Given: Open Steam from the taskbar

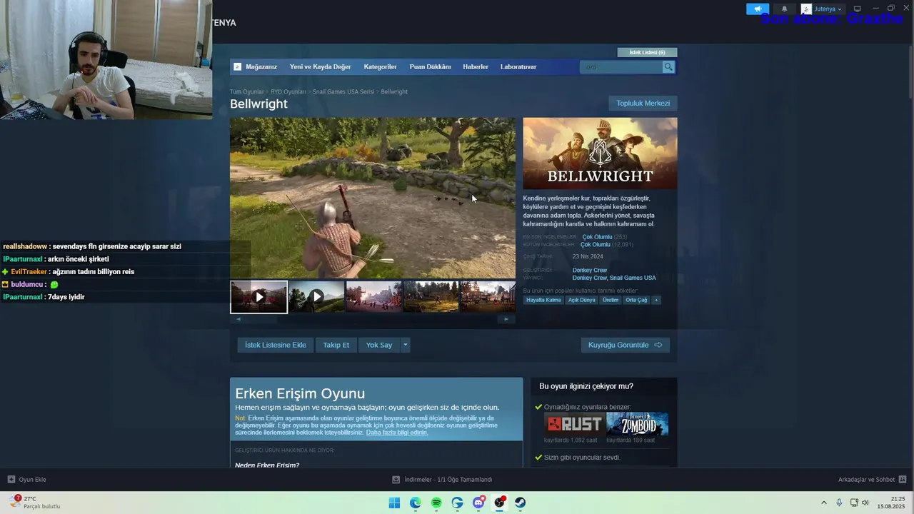Looking at the screenshot, I should [x=521, y=503].
